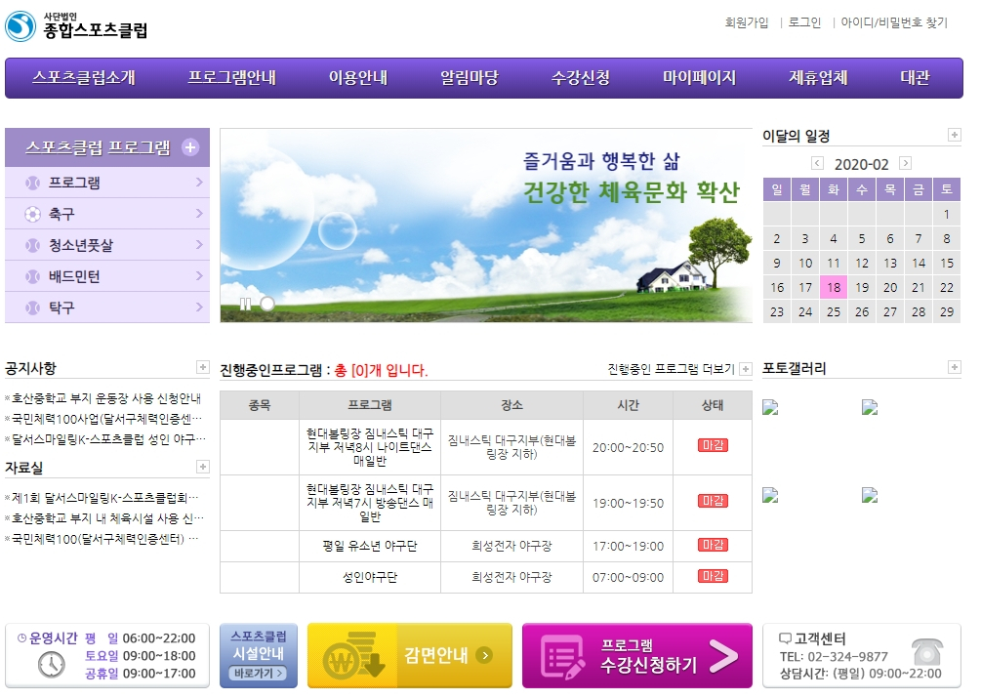This screenshot has width=981, height=699.
Task: Click the 회원가입 link
Action: click(746, 22)
